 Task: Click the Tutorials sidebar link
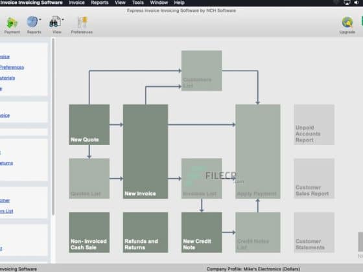[7, 78]
